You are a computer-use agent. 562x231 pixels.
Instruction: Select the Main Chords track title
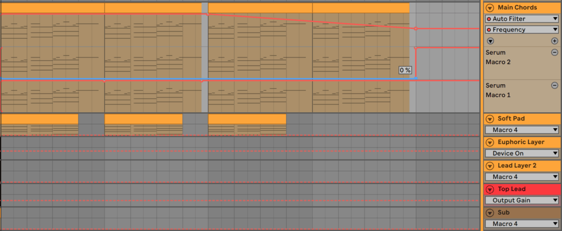click(x=517, y=8)
